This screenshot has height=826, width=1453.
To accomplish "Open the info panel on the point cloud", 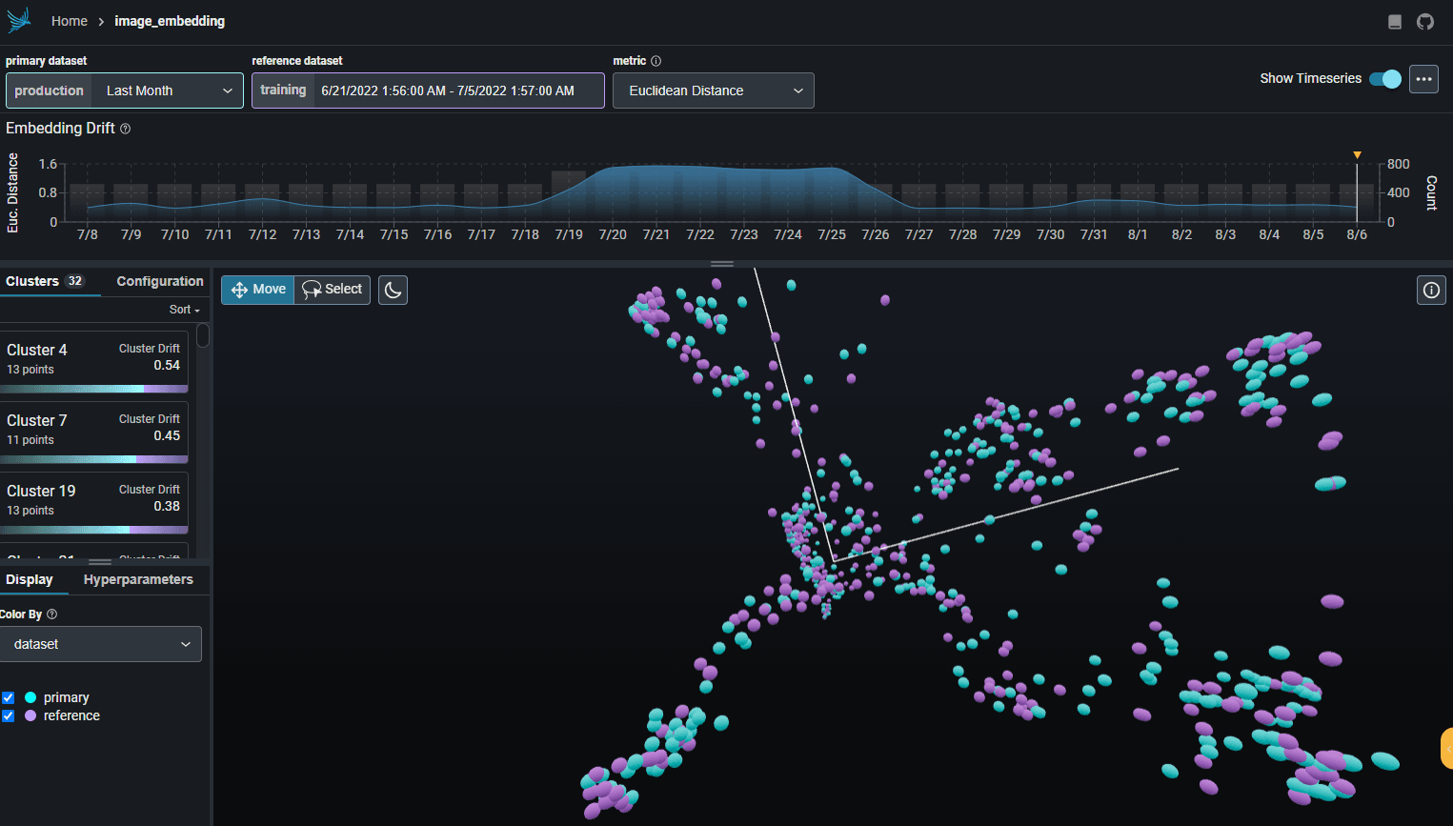I will click(x=1430, y=290).
